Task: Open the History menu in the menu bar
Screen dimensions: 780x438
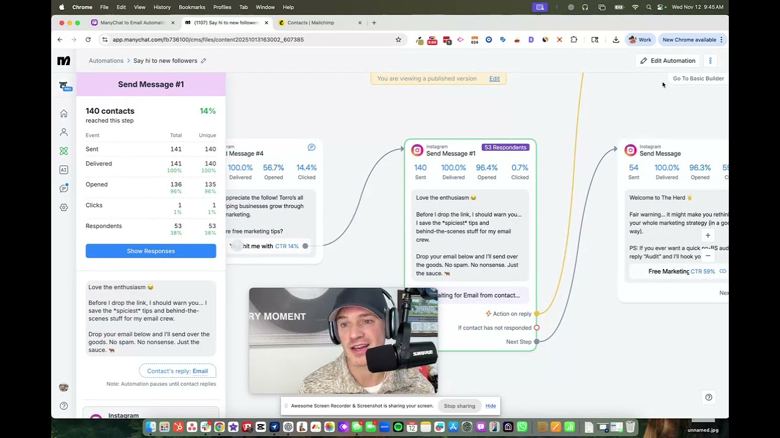Action: [x=162, y=7]
